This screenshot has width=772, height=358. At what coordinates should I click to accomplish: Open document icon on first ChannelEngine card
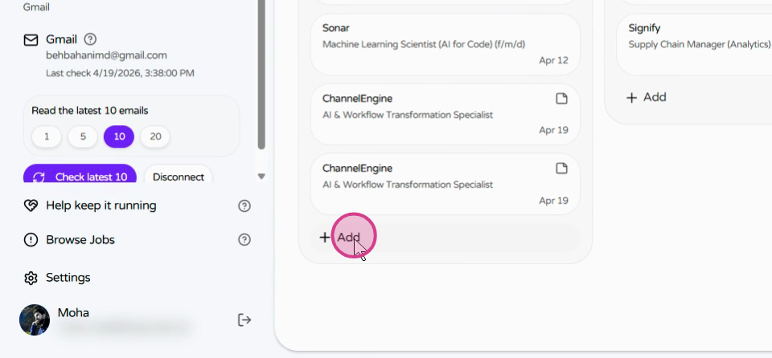pos(561,99)
